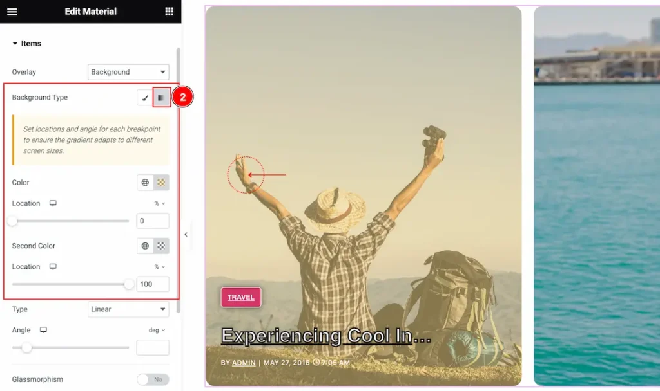This screenshot has height=391, width=660.
Task: Open the Second Color swatch picker
Action: [x=161, y=246]
